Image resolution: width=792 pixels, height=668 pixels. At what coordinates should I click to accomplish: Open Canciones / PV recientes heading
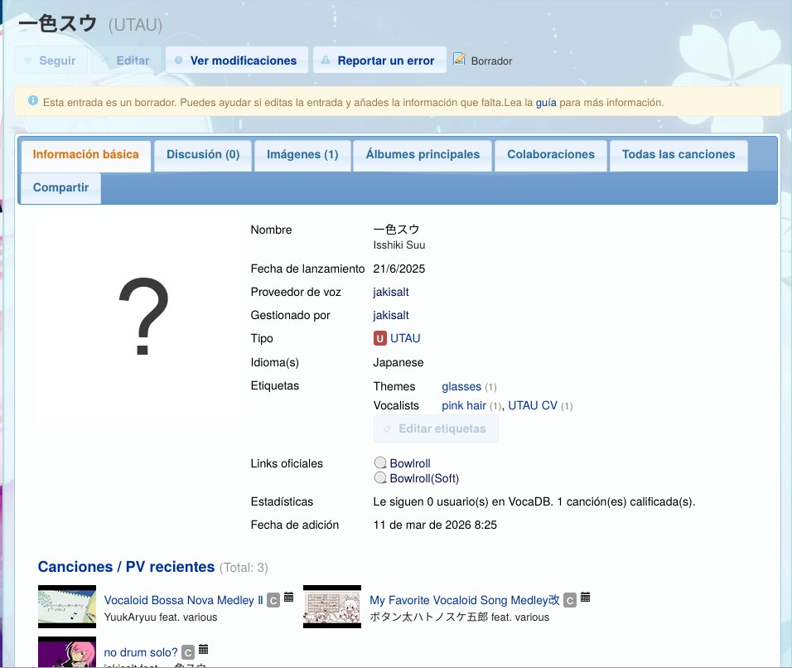click(x=126, y=567)
